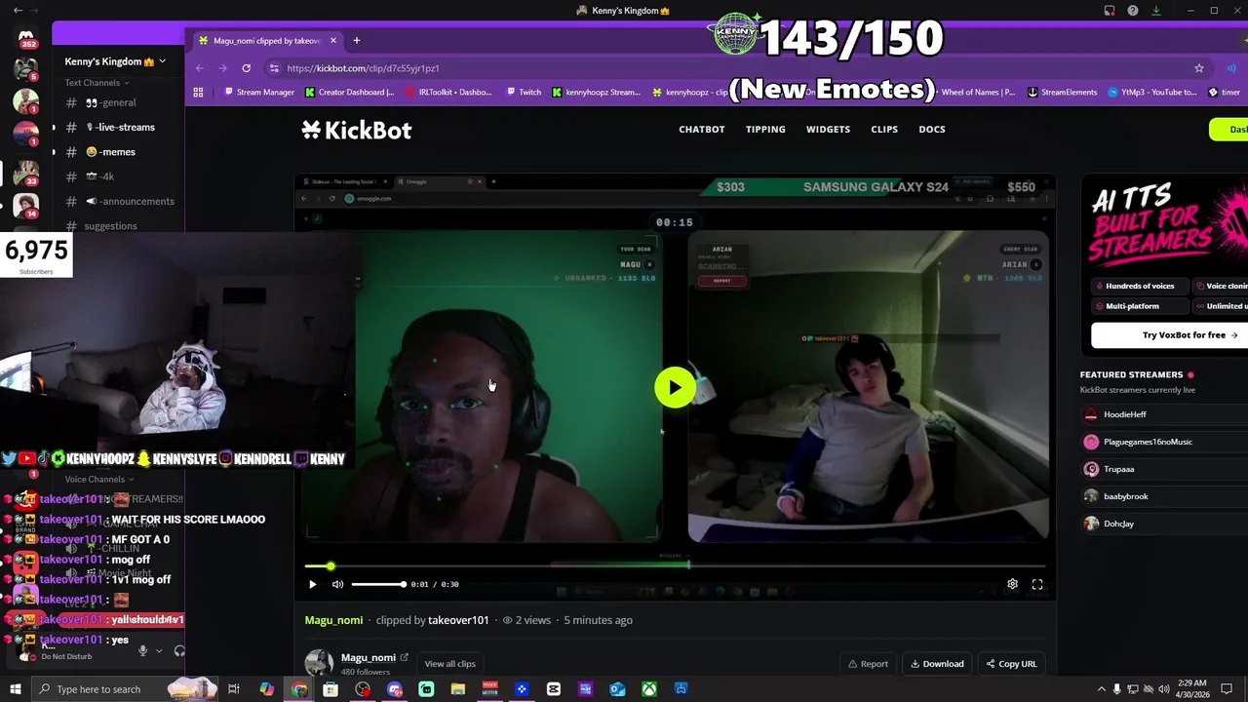Screen dimensions: 1248x702
Task: Open the Windows Start menu
Action: point(16,689)
